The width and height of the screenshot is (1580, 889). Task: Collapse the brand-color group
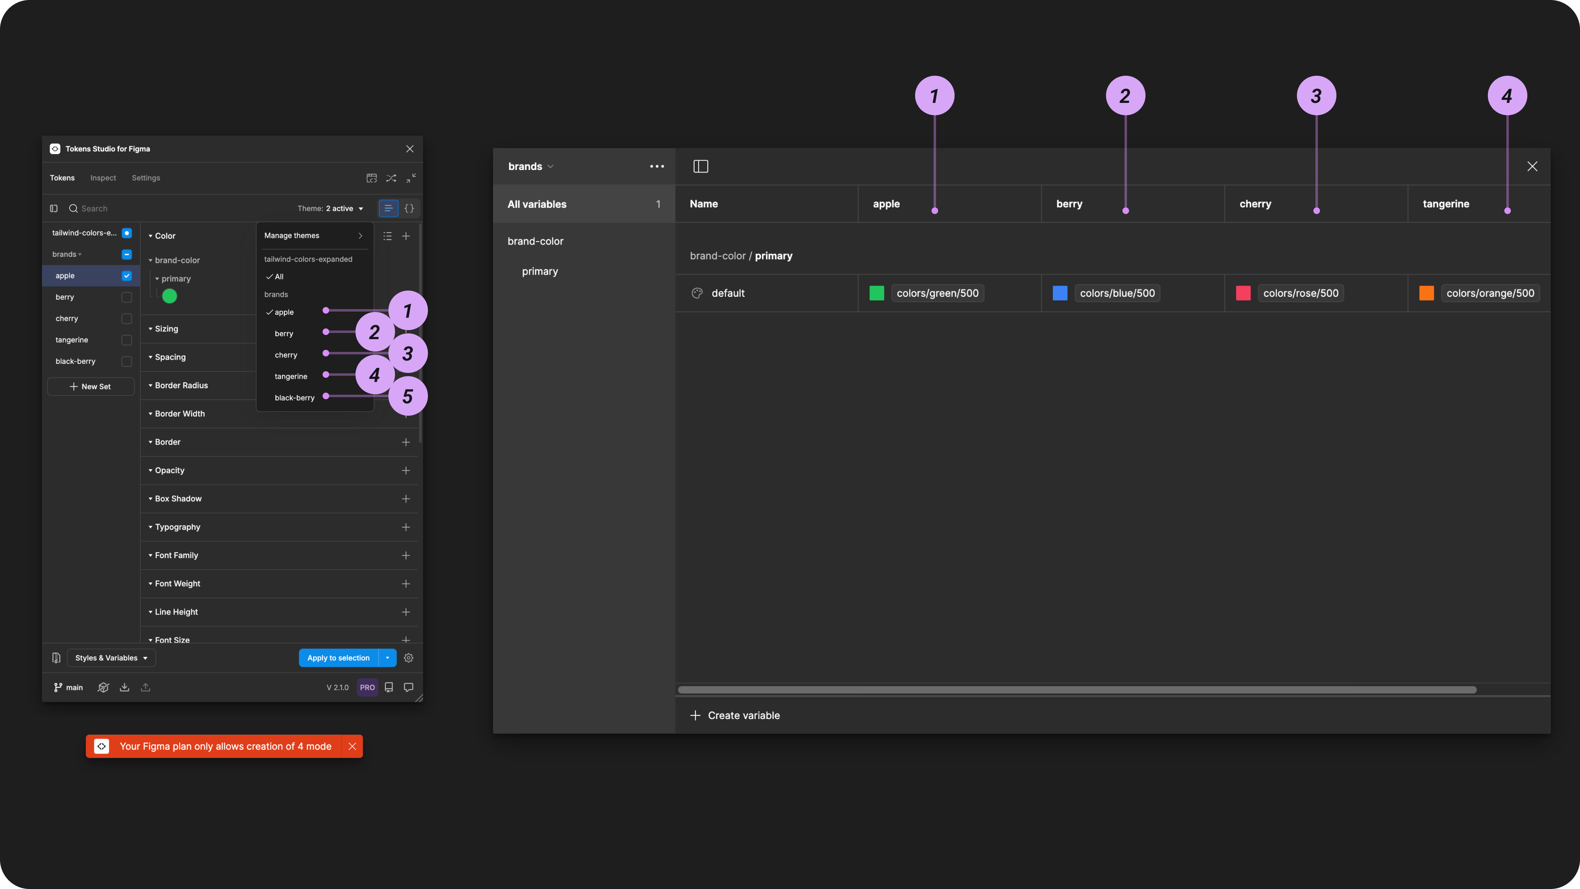[150, 261]
